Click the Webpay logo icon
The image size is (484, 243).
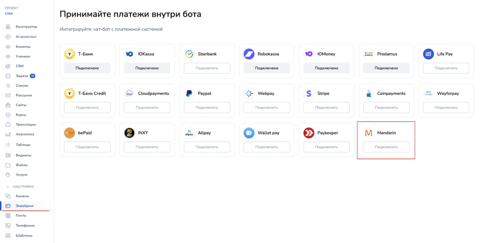249,93
